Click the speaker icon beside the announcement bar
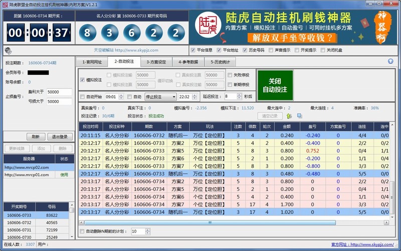 tap(8, 50)
